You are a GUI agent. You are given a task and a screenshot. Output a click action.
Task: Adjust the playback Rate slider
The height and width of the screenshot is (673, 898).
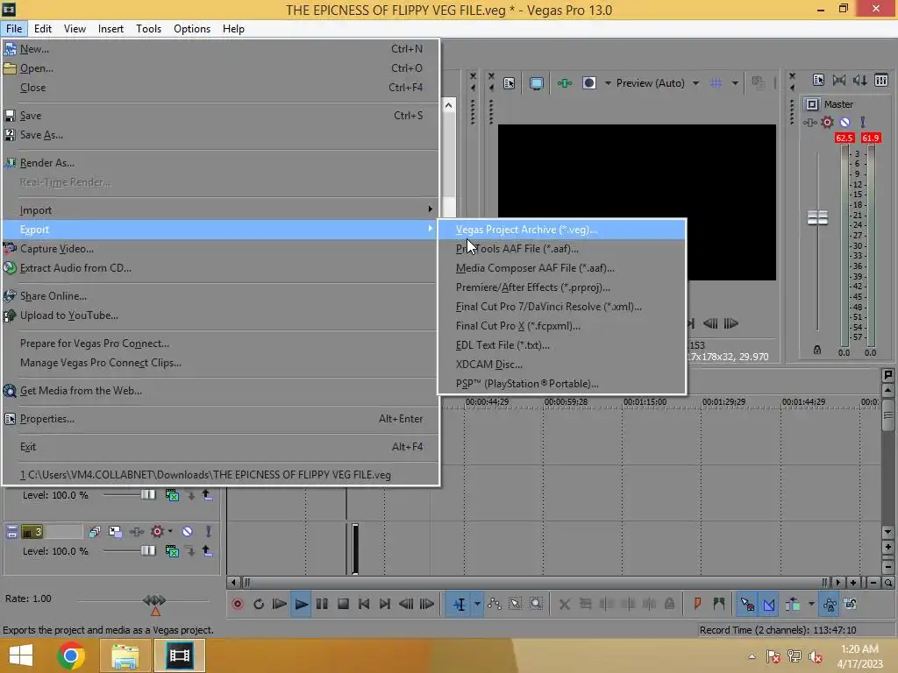(x=154, y=601)
